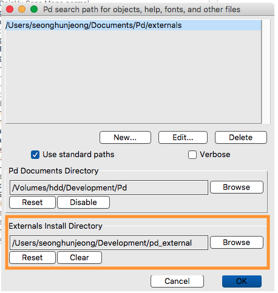
Task: Zoom the window with the green button
Action: tap(34, 9)
